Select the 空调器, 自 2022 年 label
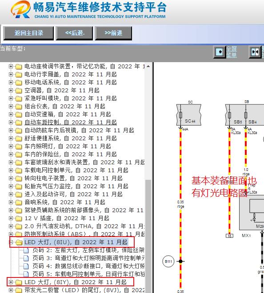Screen dimensions: 264x293 click(62, 91)
